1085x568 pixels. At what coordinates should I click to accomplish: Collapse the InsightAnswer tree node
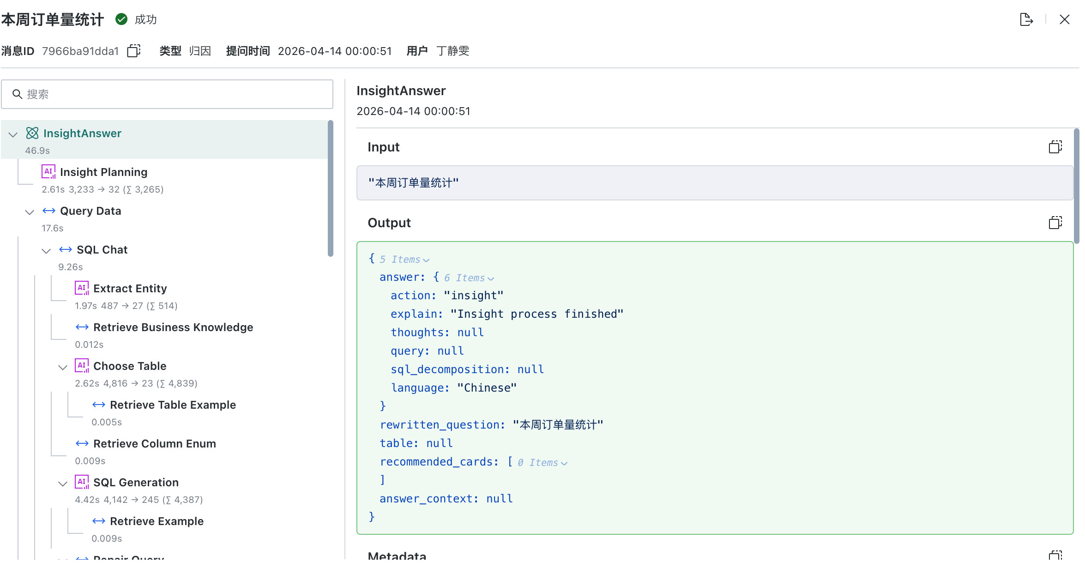tap(13, 134)
